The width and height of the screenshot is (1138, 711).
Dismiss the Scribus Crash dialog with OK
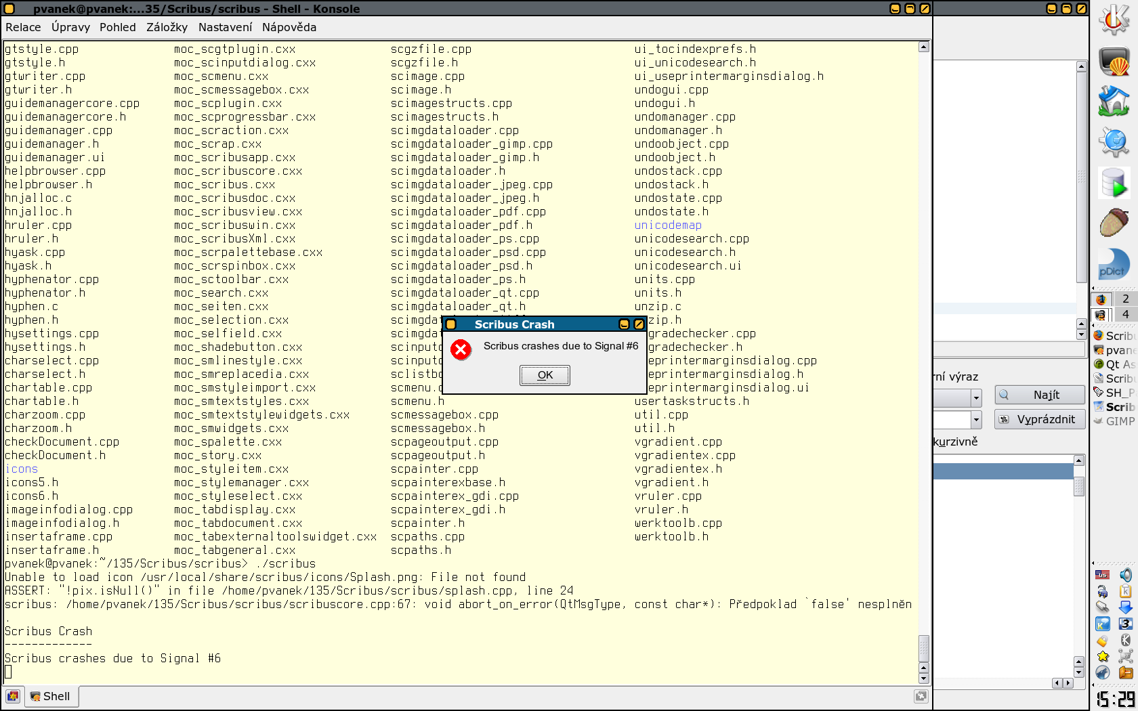pos(545,375)
